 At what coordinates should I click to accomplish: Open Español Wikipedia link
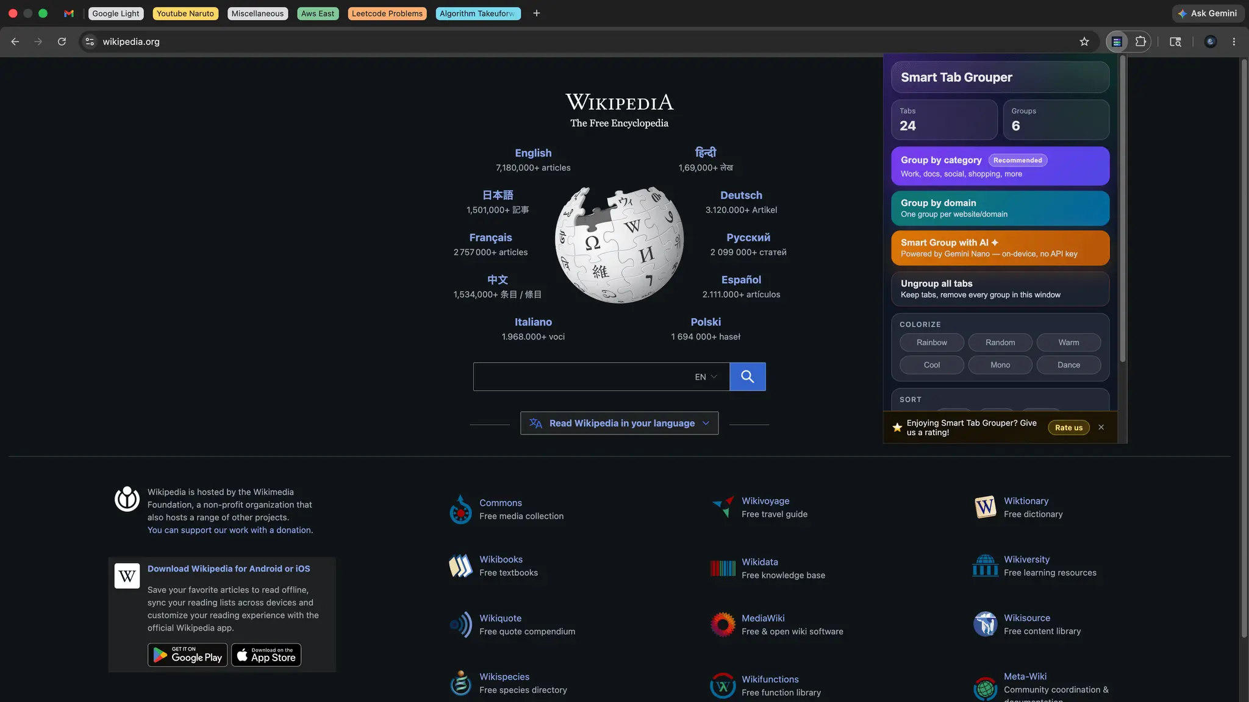(741, 280)
